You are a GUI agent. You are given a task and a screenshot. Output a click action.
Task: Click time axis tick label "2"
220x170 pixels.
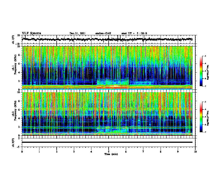point(57,152)
